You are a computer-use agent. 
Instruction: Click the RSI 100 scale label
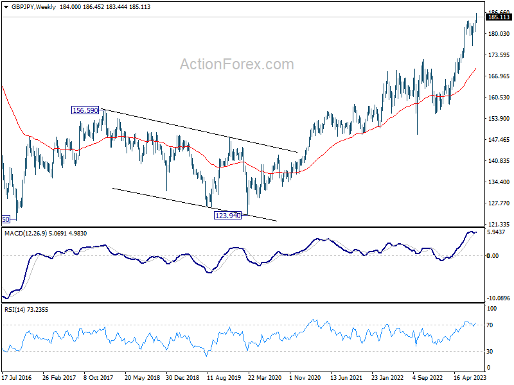tap(492, 309)
